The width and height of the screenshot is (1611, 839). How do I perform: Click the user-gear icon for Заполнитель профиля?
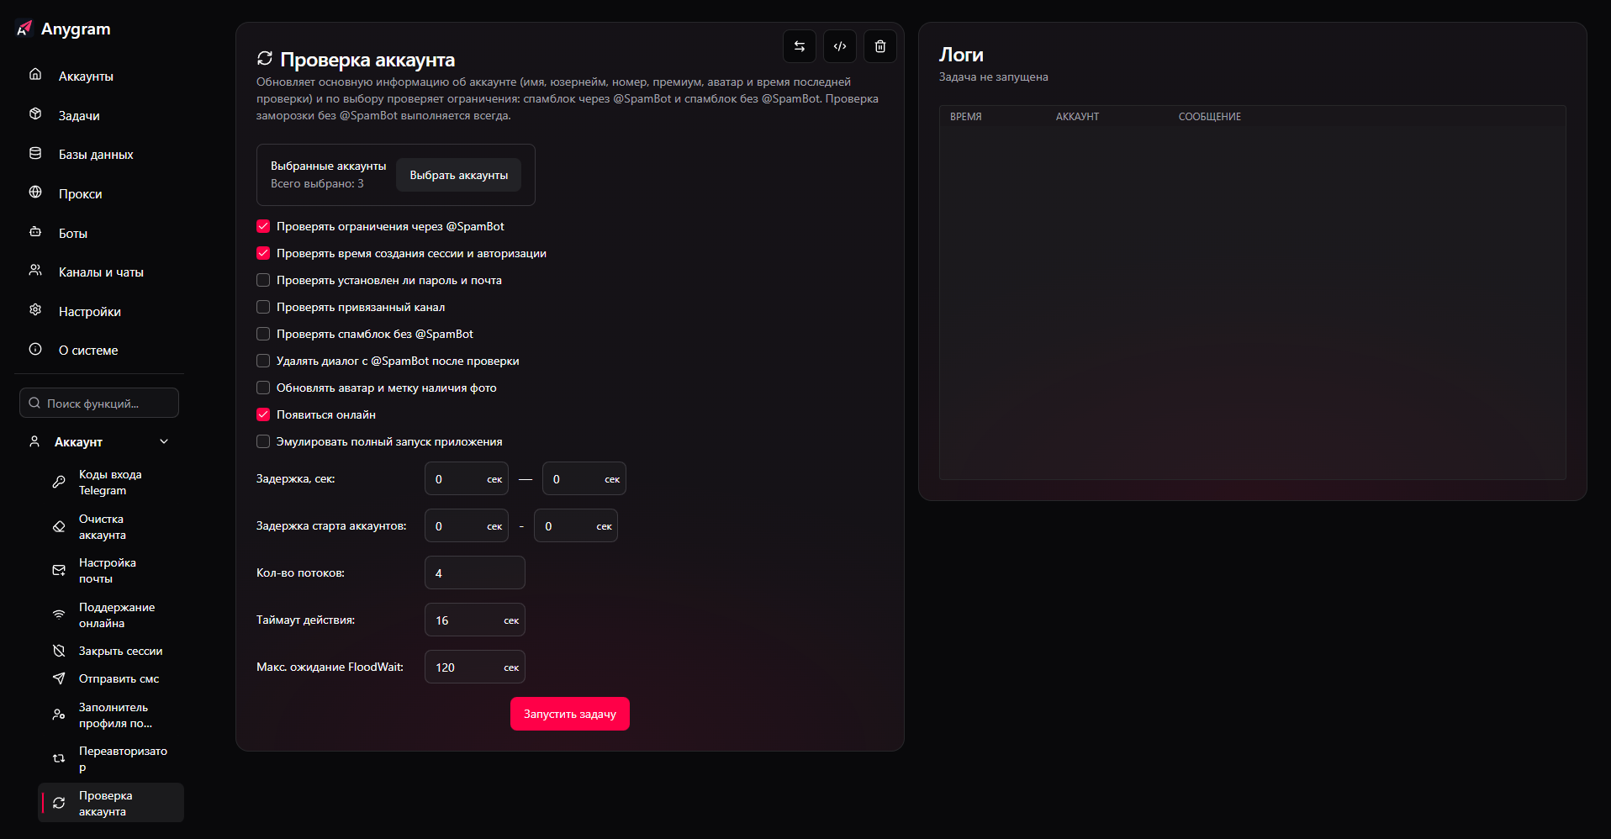(59, 715)
